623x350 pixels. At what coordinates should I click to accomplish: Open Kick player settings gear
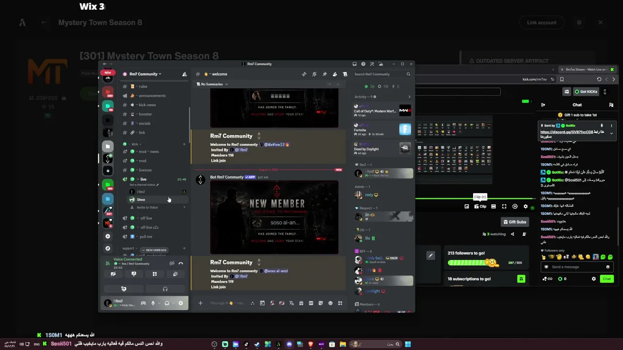point(525,207)
